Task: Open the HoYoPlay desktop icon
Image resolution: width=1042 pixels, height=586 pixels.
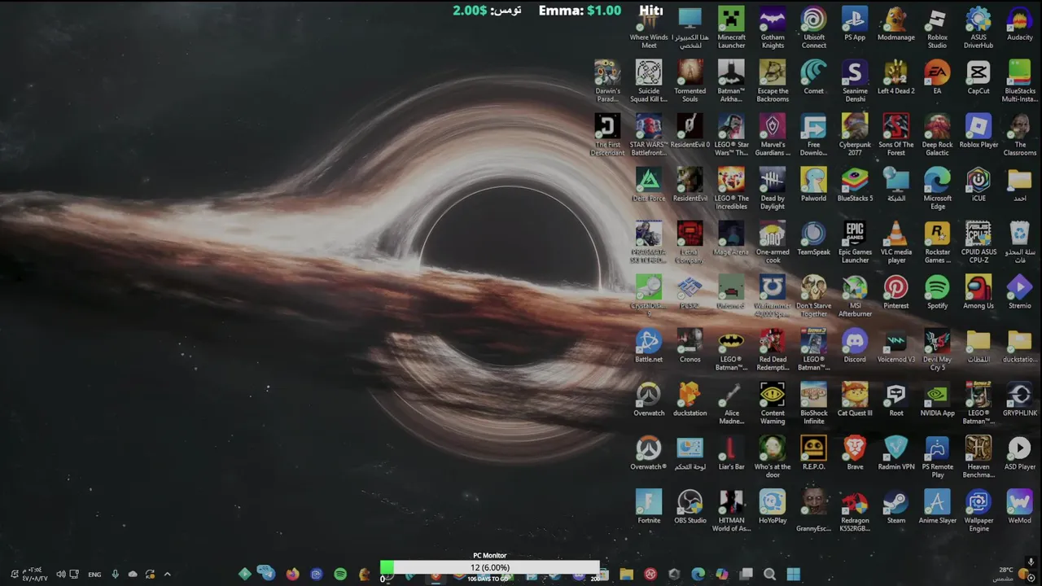Action: [x=773, y=507]
